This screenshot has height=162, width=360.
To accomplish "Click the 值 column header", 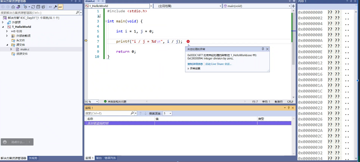I will click(x=206, y=119).
